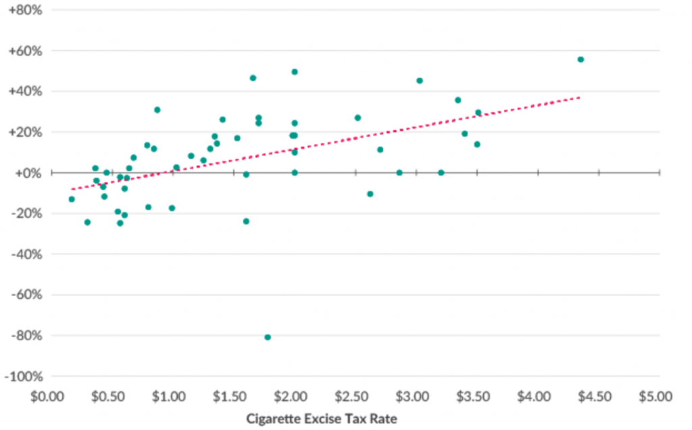Image resolution: width=692 pixels, height=430 pixels.
Task: Select the -100% y-axis label
Action: pyautogui.click(x=26, y=377)
